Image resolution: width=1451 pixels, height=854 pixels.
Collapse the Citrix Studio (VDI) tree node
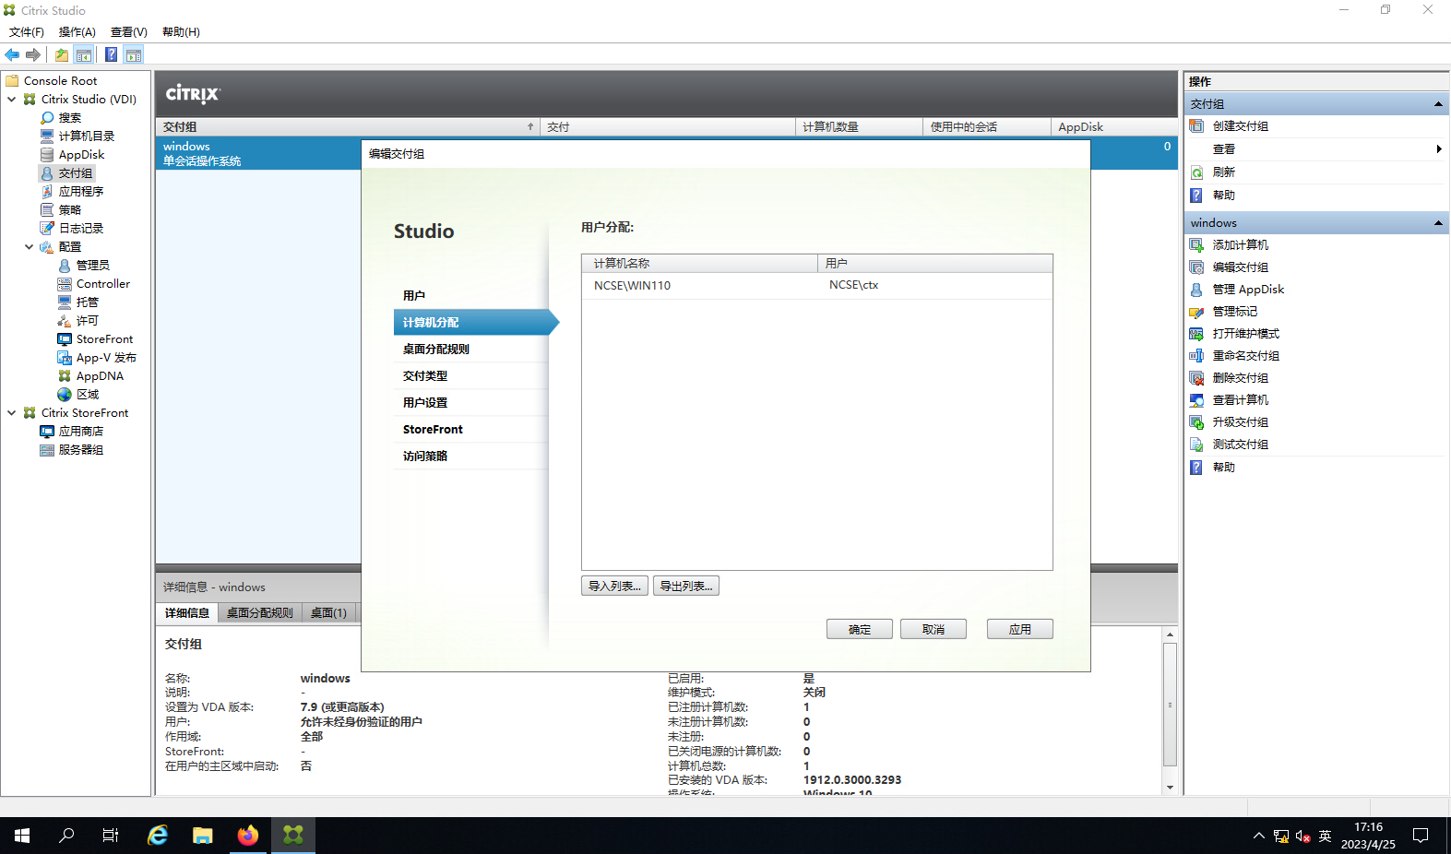pos(12,100)
